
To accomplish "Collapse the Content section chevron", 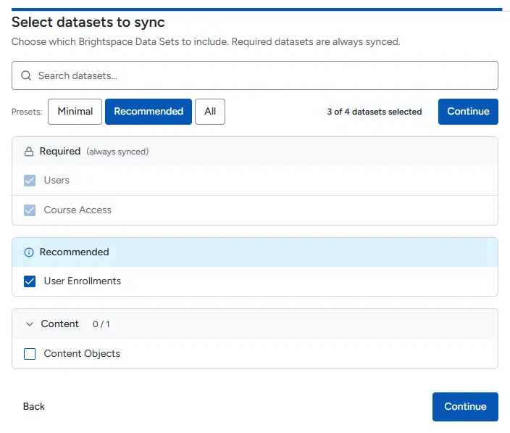I will pos(30,324).
